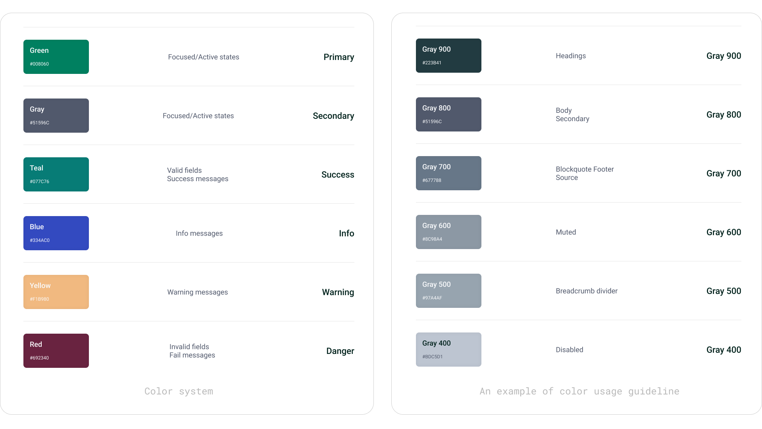The width and height of the screenshot is (762, 429).
Task: Click the Info messages description text
Action: click(199, 234)
